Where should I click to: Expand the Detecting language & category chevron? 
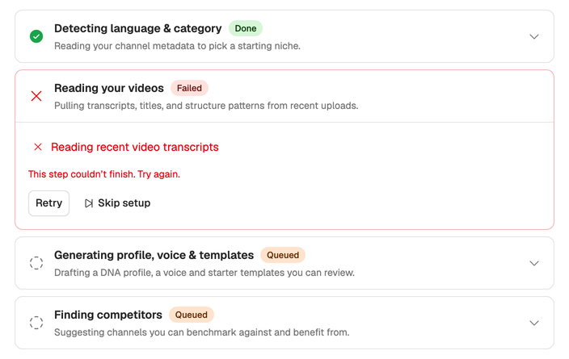click(x=533, y=36)
